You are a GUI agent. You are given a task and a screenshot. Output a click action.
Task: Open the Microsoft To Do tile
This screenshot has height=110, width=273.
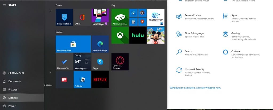[x=64, y=62]
